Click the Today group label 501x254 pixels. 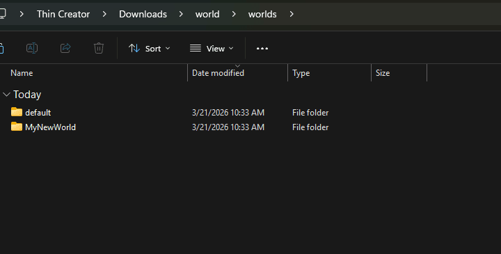(27, 95)
